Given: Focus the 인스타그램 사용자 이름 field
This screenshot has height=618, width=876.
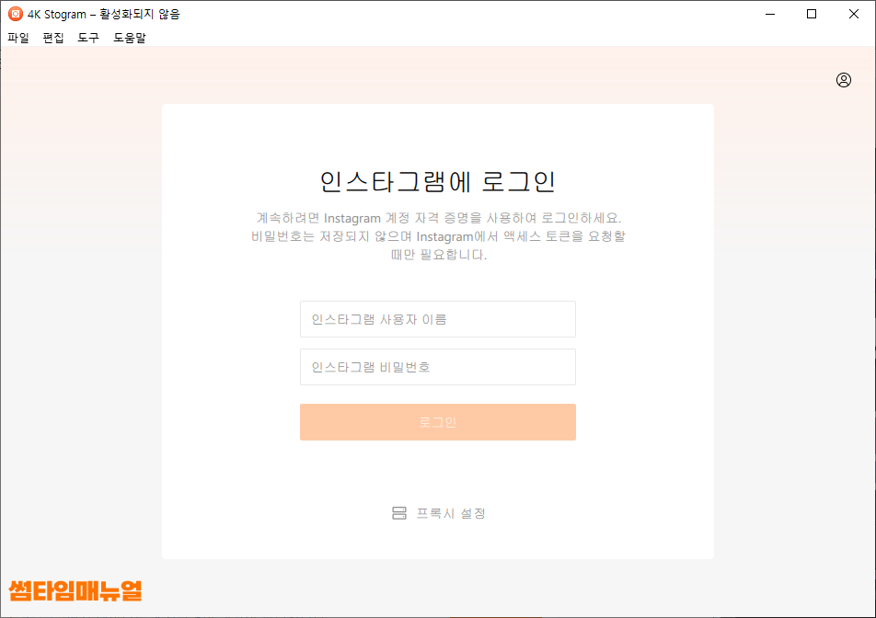Looking at the screenshot, I should (437, 319).
